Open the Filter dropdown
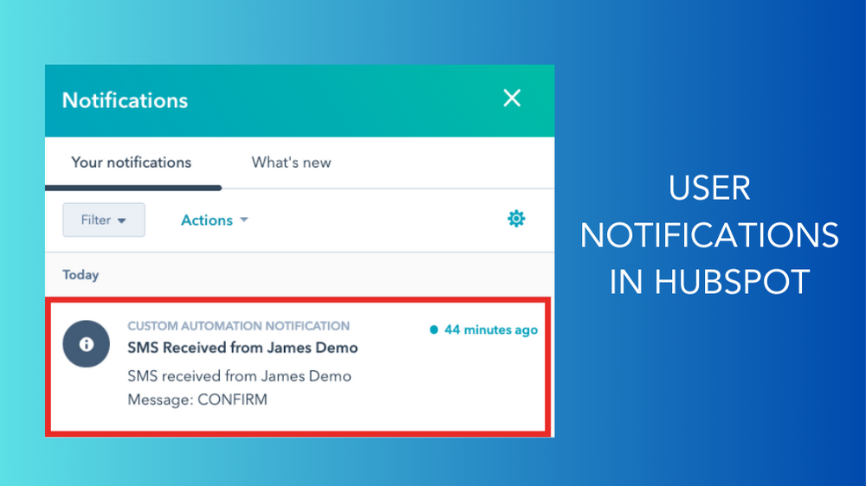Image resolution: width=866 pixels, height=486 pixels. point(104,220)
